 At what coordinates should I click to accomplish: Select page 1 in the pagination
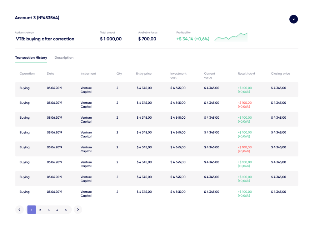coord(32,209)
